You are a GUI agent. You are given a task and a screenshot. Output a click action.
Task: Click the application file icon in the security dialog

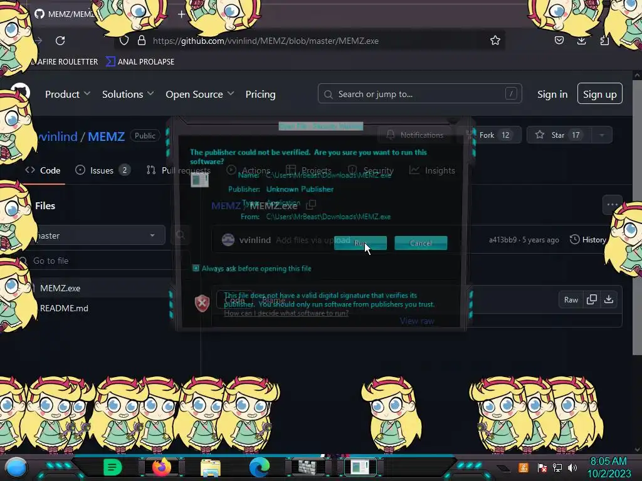(x=199, y=180)
